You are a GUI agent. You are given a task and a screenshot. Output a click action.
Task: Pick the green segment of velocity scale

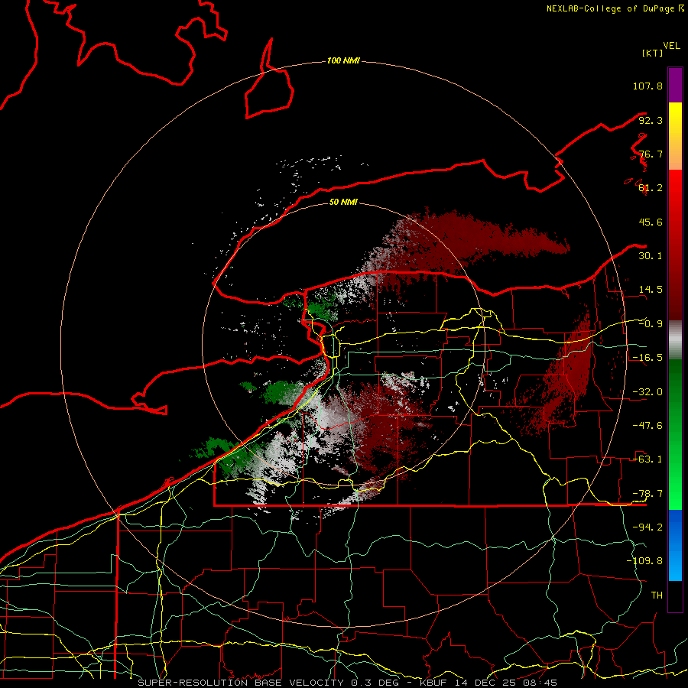click(675, 434)
